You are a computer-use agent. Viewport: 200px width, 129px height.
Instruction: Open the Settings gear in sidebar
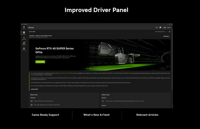pyautogui.click(x=24, y=49)
